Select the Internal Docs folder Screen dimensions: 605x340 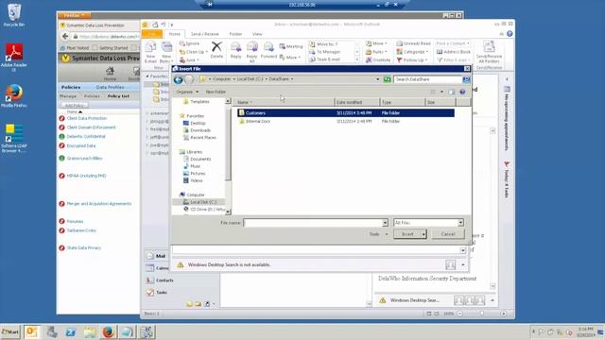pos(258,121)
